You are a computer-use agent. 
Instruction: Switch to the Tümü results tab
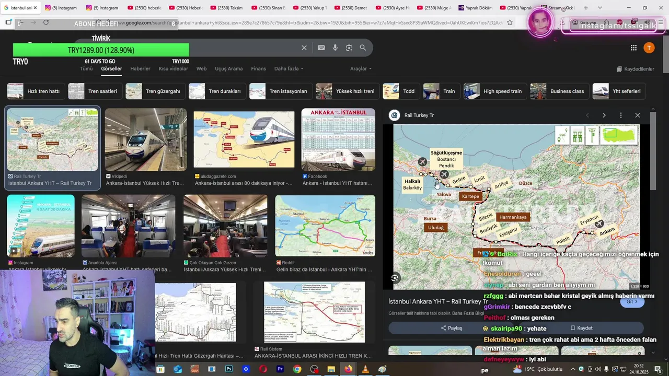click(86, 68)
